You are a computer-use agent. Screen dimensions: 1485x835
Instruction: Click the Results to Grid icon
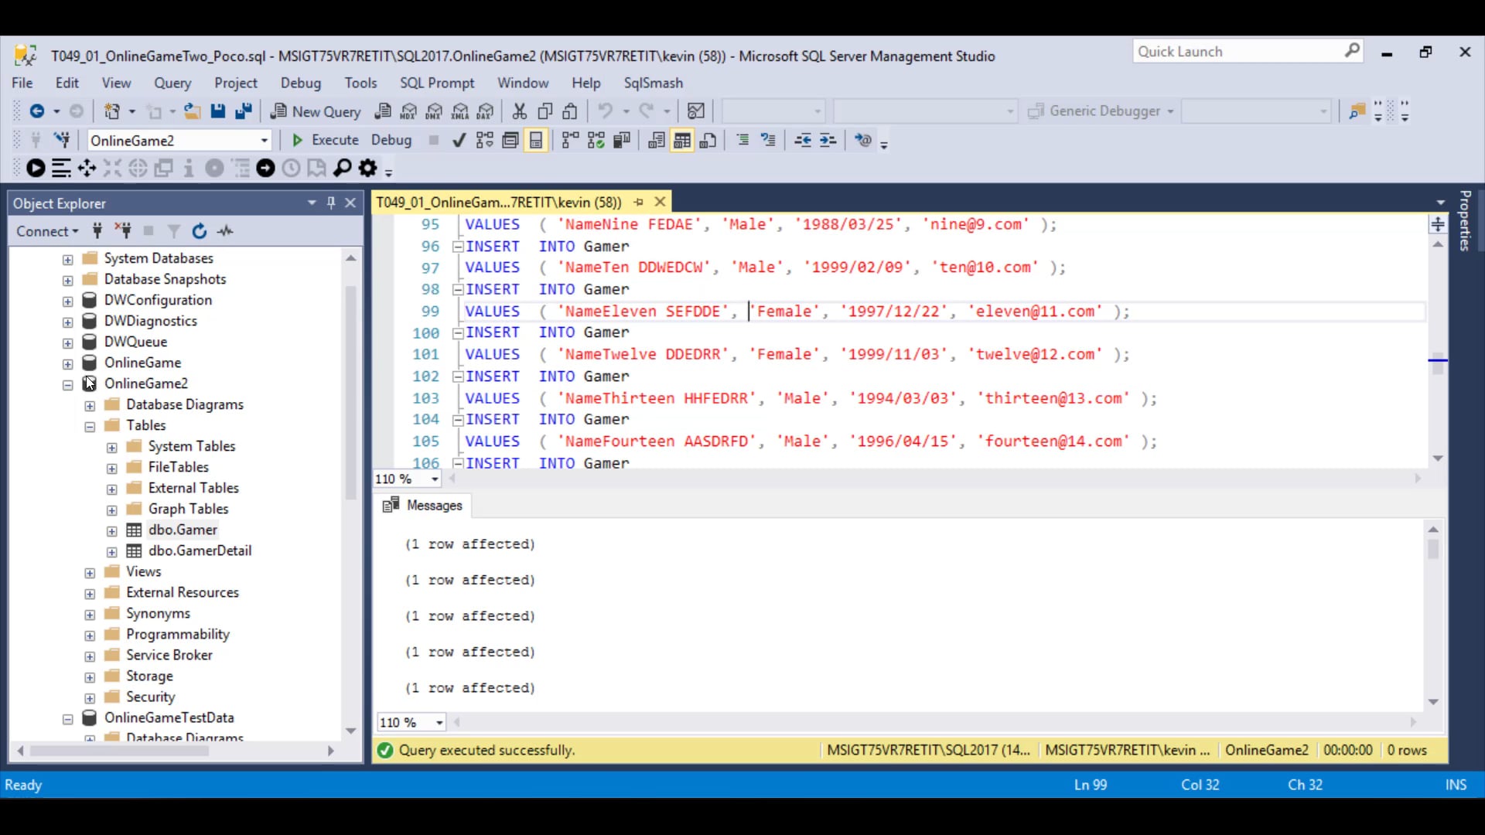(x=682, y=140)
